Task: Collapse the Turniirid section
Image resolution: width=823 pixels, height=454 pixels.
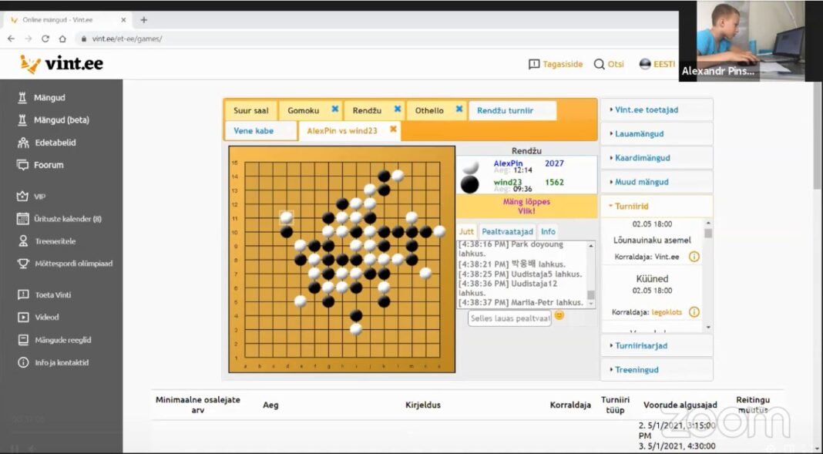Action: [657, 207]
